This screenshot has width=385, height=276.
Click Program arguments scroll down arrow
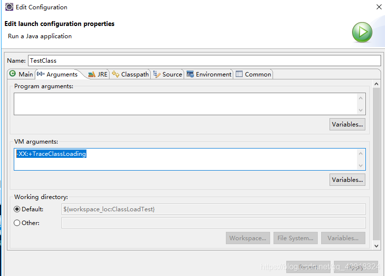[360, 110]
